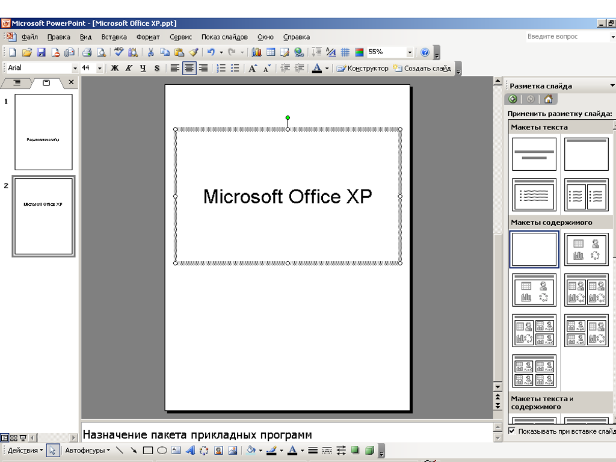Save the presentation with the floppy disk icon
This screenshot has width=616, height=462.
(x=42, y=52)
